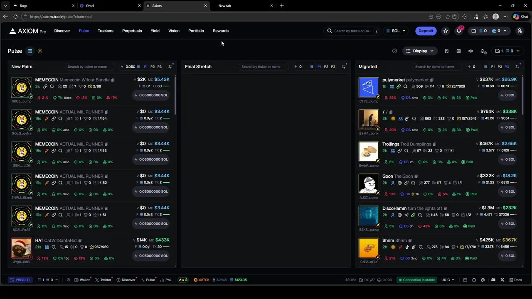Open New Pairs filter sliders icon
This screenshot has width=532, height=299.
(x=170, y=66)
